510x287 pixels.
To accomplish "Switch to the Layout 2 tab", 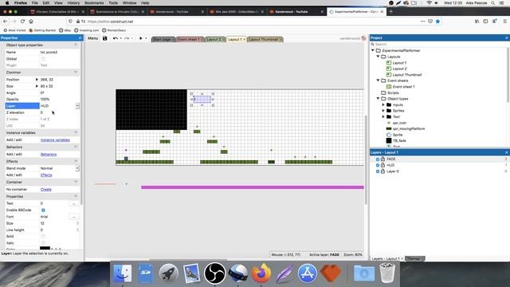I will [x=214, y=39].
